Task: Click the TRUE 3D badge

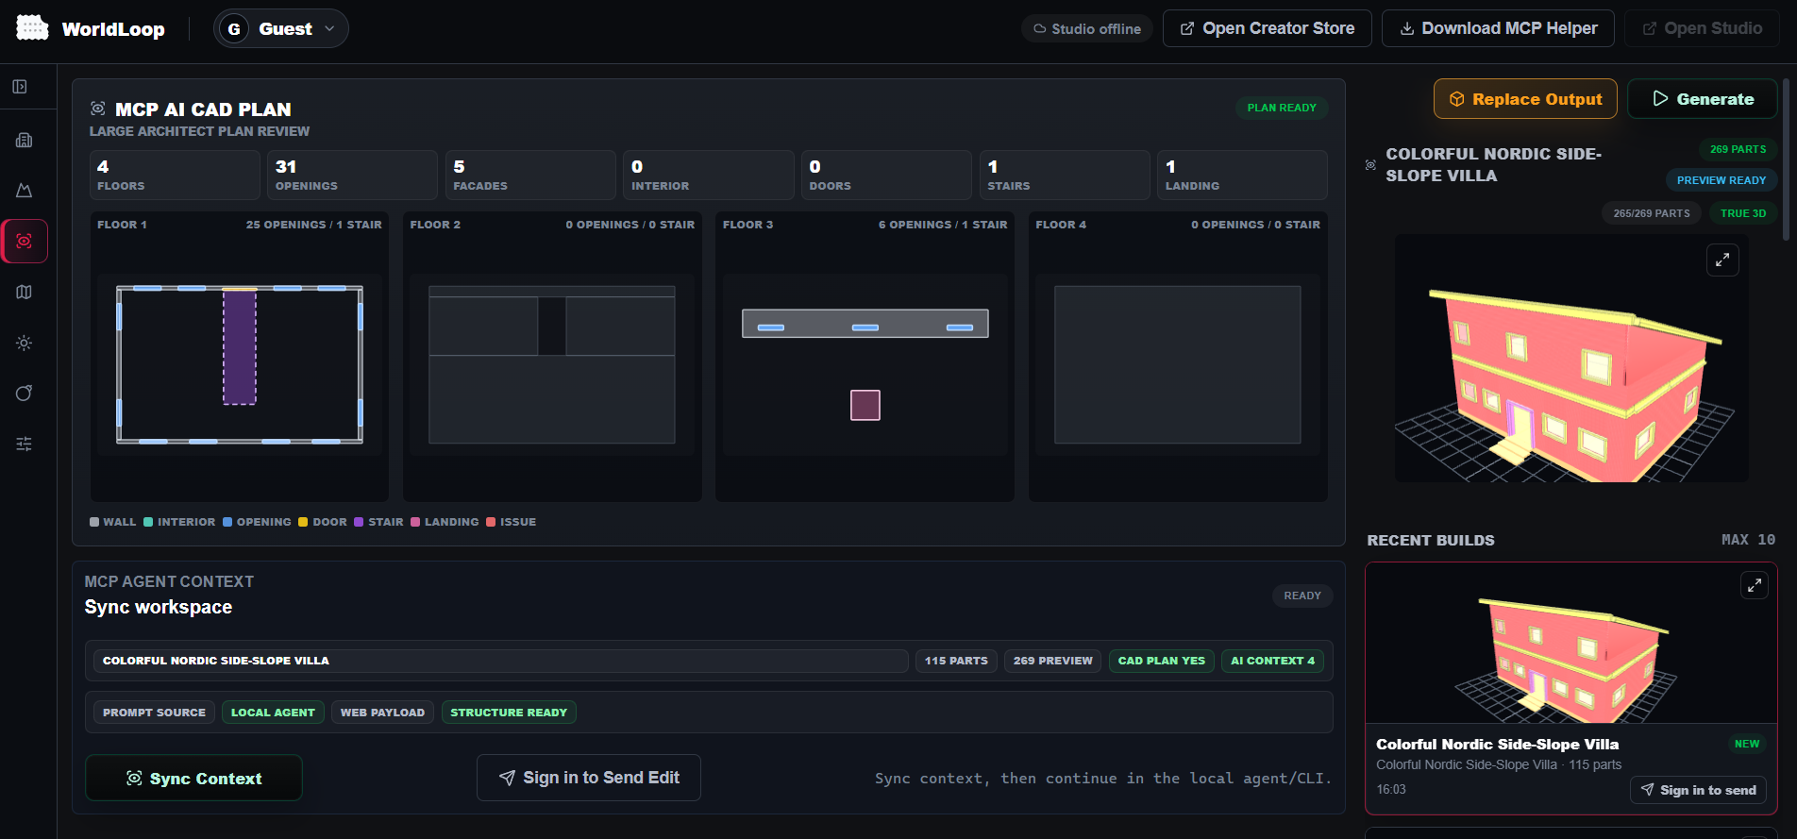Action: [1743, 213]
